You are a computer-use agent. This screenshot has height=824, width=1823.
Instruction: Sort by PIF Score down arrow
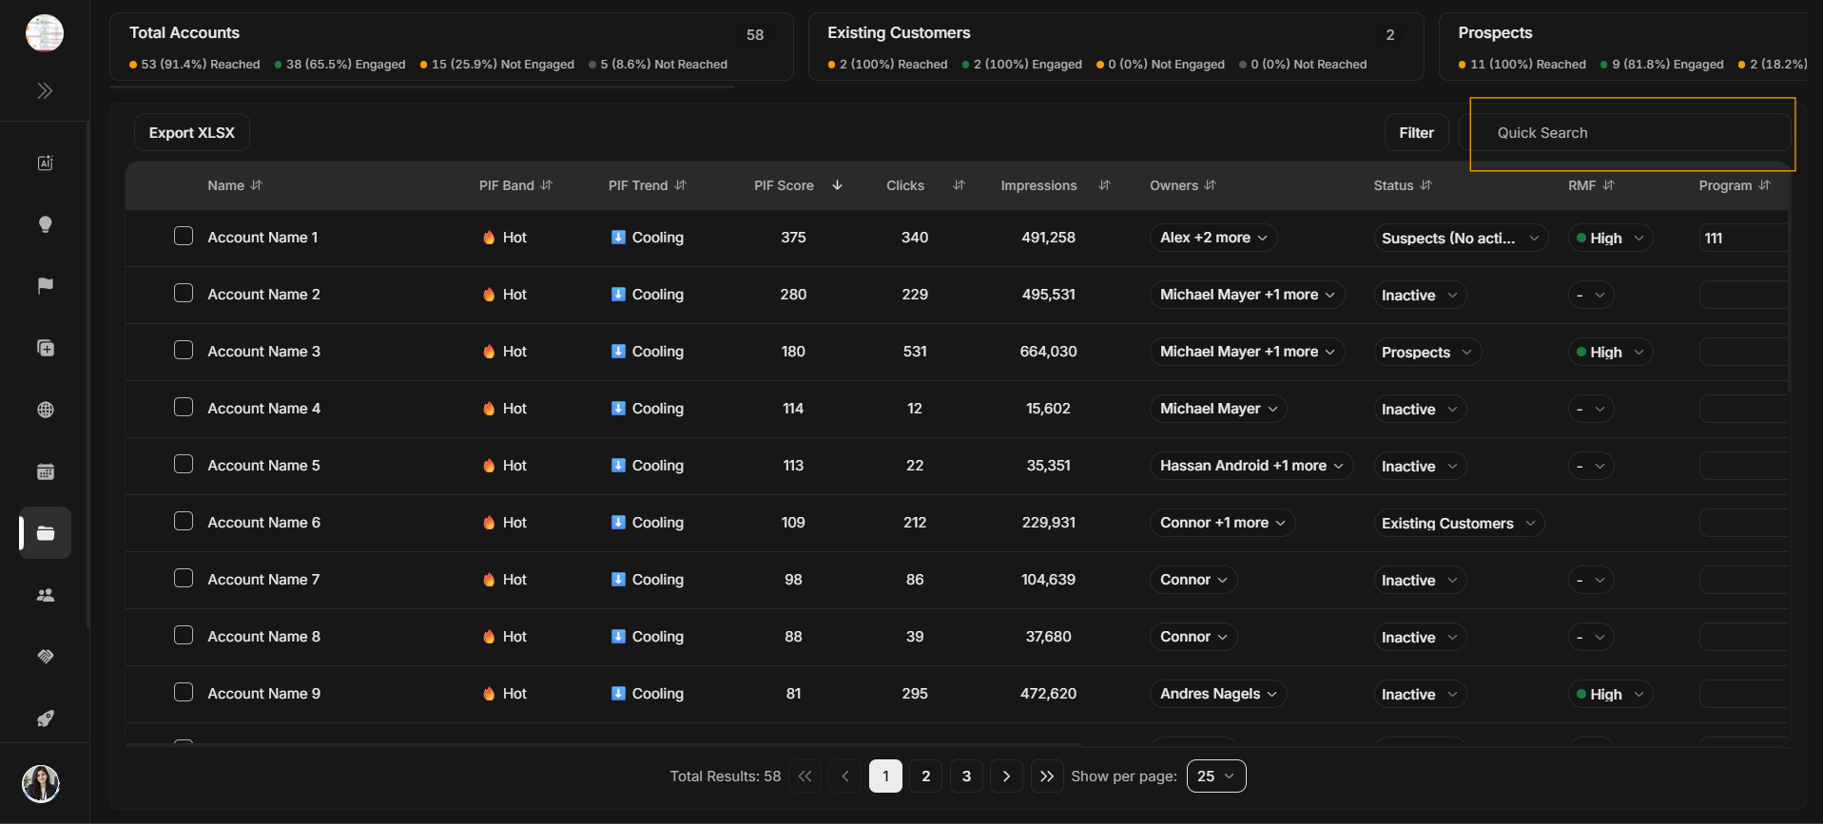click(837, 185)
